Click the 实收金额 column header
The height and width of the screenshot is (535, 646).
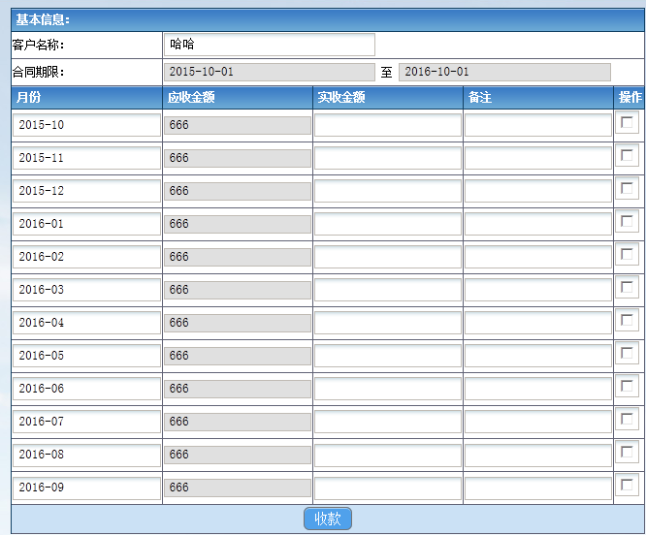(x=388, y=98)
